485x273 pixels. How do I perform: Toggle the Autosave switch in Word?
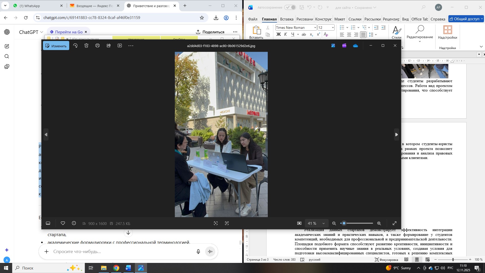290,8
